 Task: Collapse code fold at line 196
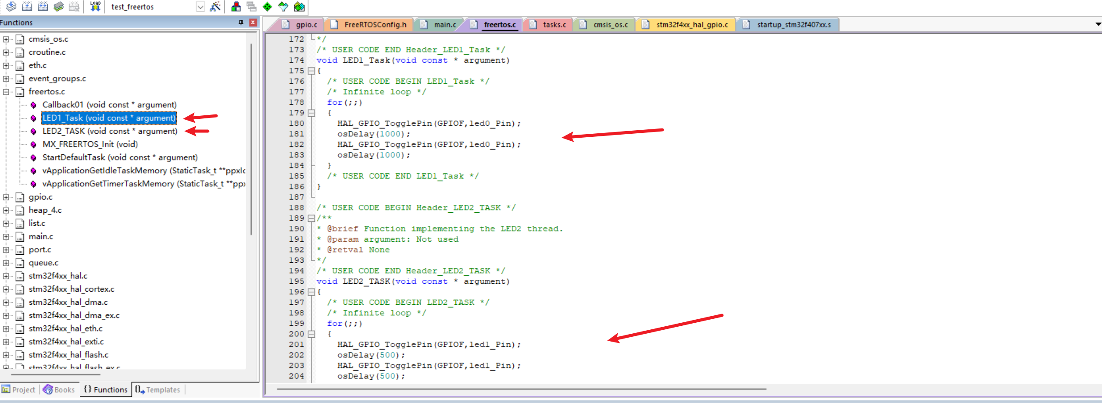[x=311, y=292]
